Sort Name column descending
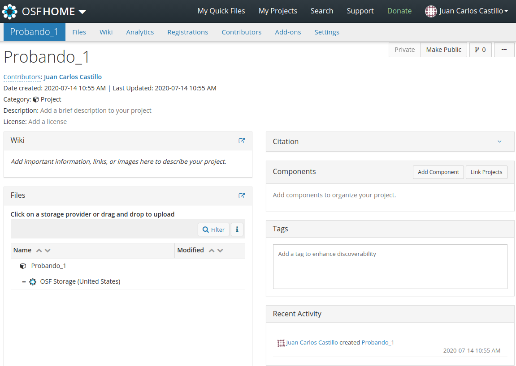Viewport: 516px width, 366px height. pyautogui.click(x=48, y=251)
